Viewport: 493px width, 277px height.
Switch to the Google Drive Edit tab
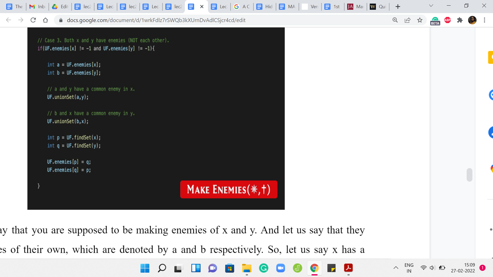[x=60, y=7]
